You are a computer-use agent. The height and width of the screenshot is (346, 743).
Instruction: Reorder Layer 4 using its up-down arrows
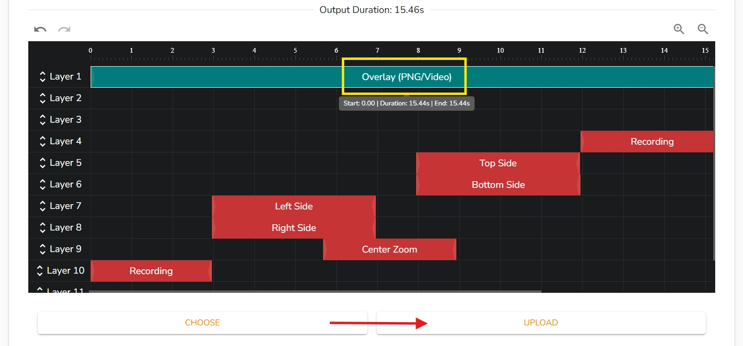[43, 141]
